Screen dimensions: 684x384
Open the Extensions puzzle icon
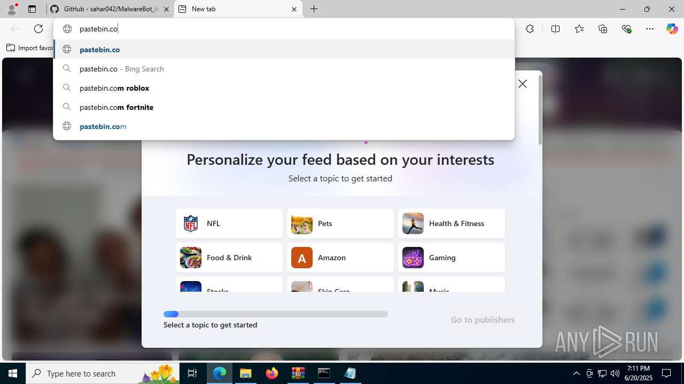pyautogui.click(x=530, y=29)
